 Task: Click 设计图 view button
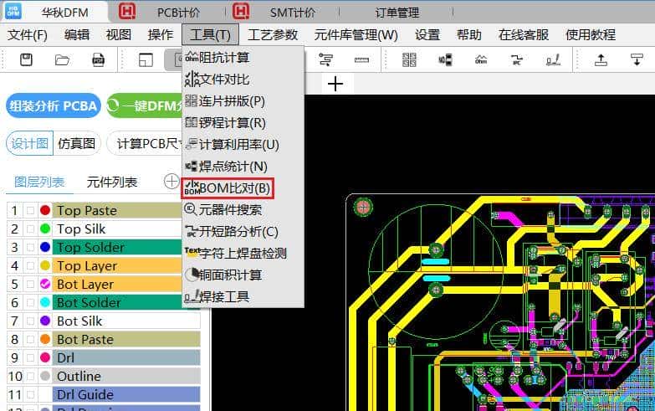click(29, 143)
